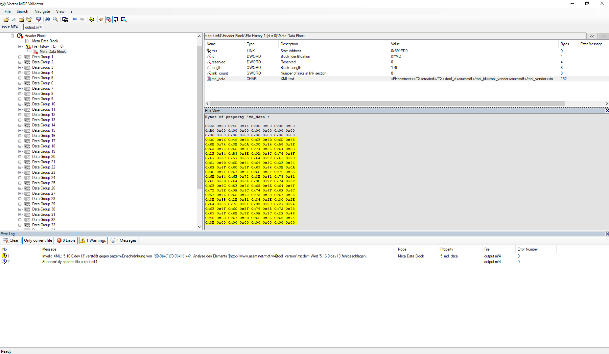Image resolution: width=609 pixels, height=354 pixels.
Task: Toggle the HEX view mode button
Action: (x=116, y=19)
